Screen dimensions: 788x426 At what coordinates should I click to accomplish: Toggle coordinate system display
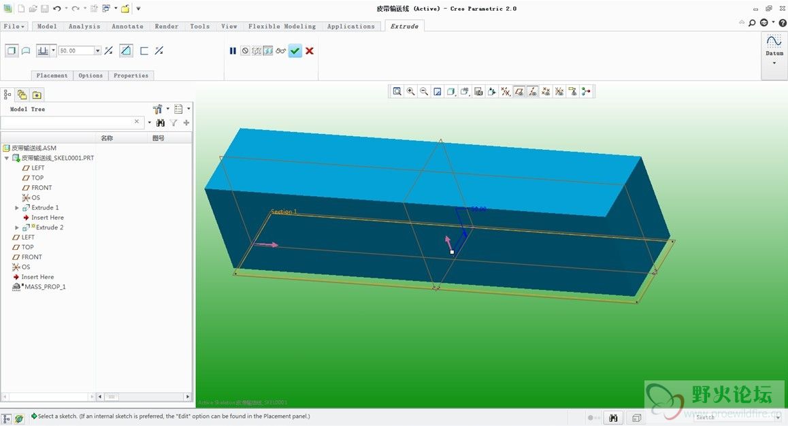[559, 91]
